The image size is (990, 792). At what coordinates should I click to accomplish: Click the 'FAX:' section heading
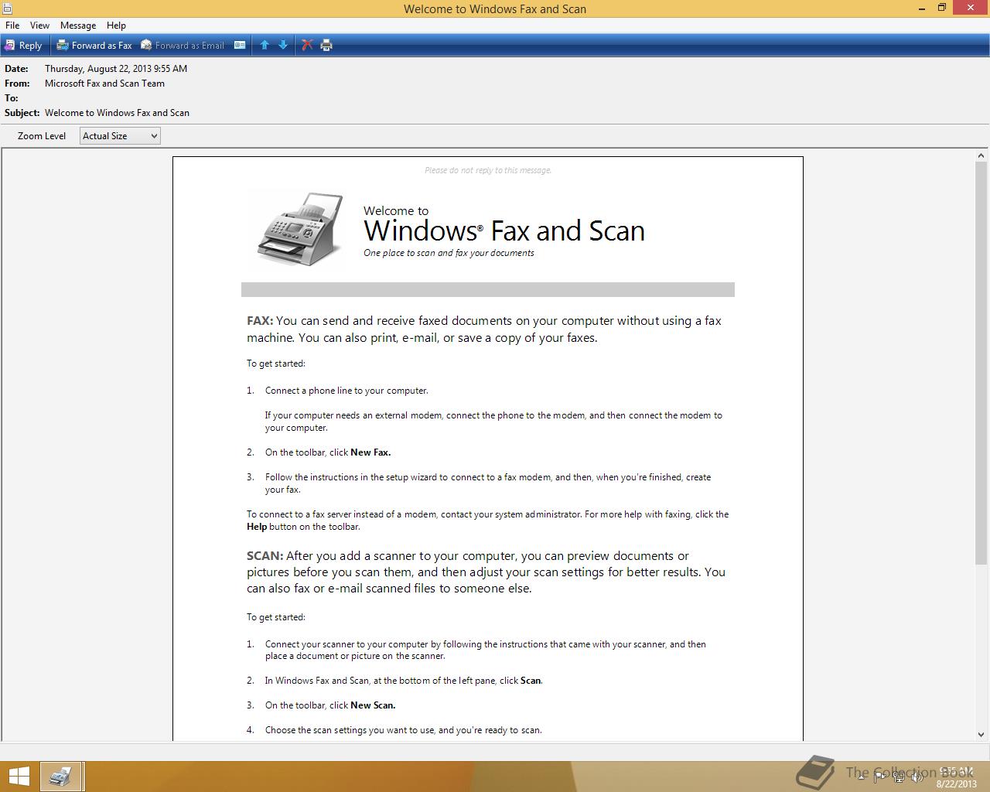pyautogui.click(x=260, y=321)
